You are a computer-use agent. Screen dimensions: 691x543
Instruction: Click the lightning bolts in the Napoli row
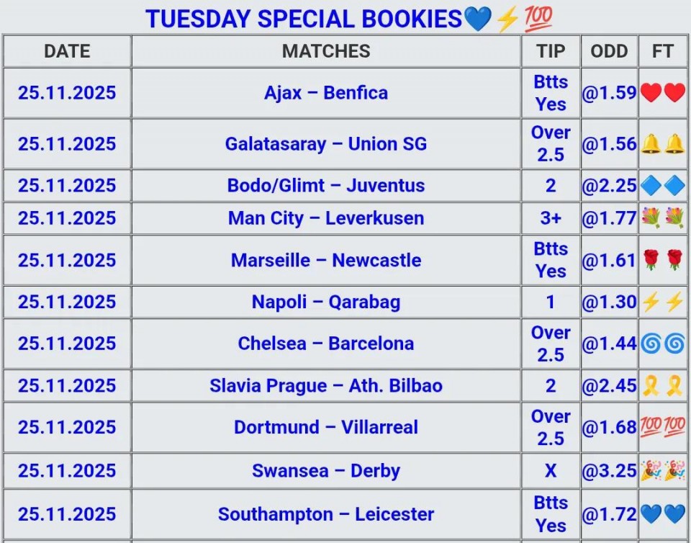(x=663, y=302)
